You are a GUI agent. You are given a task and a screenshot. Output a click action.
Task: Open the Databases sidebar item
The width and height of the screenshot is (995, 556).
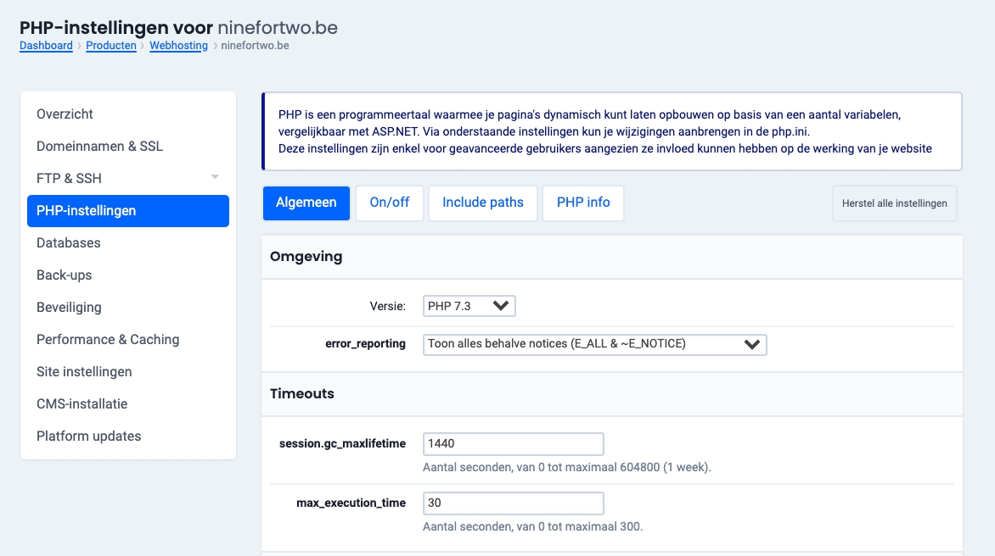coord(68,243)
